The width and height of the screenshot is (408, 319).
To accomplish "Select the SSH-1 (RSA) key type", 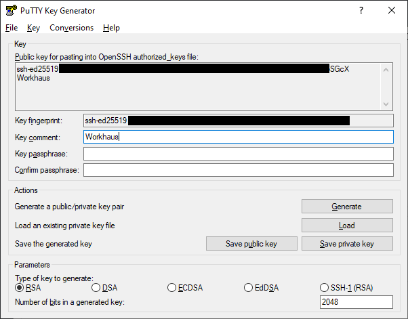I will click(x=346, y=288).
